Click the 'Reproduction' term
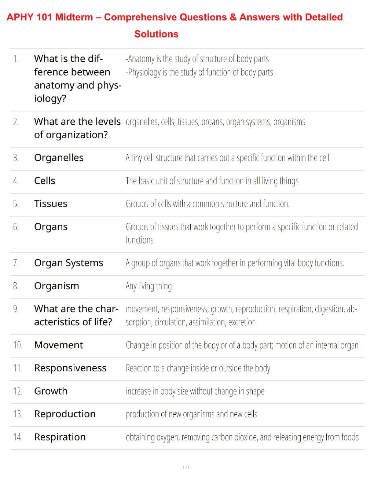This screenshot has width=374, height=484. click(65, 414)
